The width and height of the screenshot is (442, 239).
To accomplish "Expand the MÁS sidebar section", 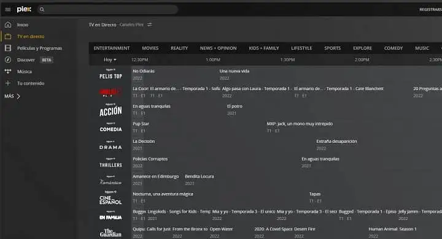I will point(12,96).
